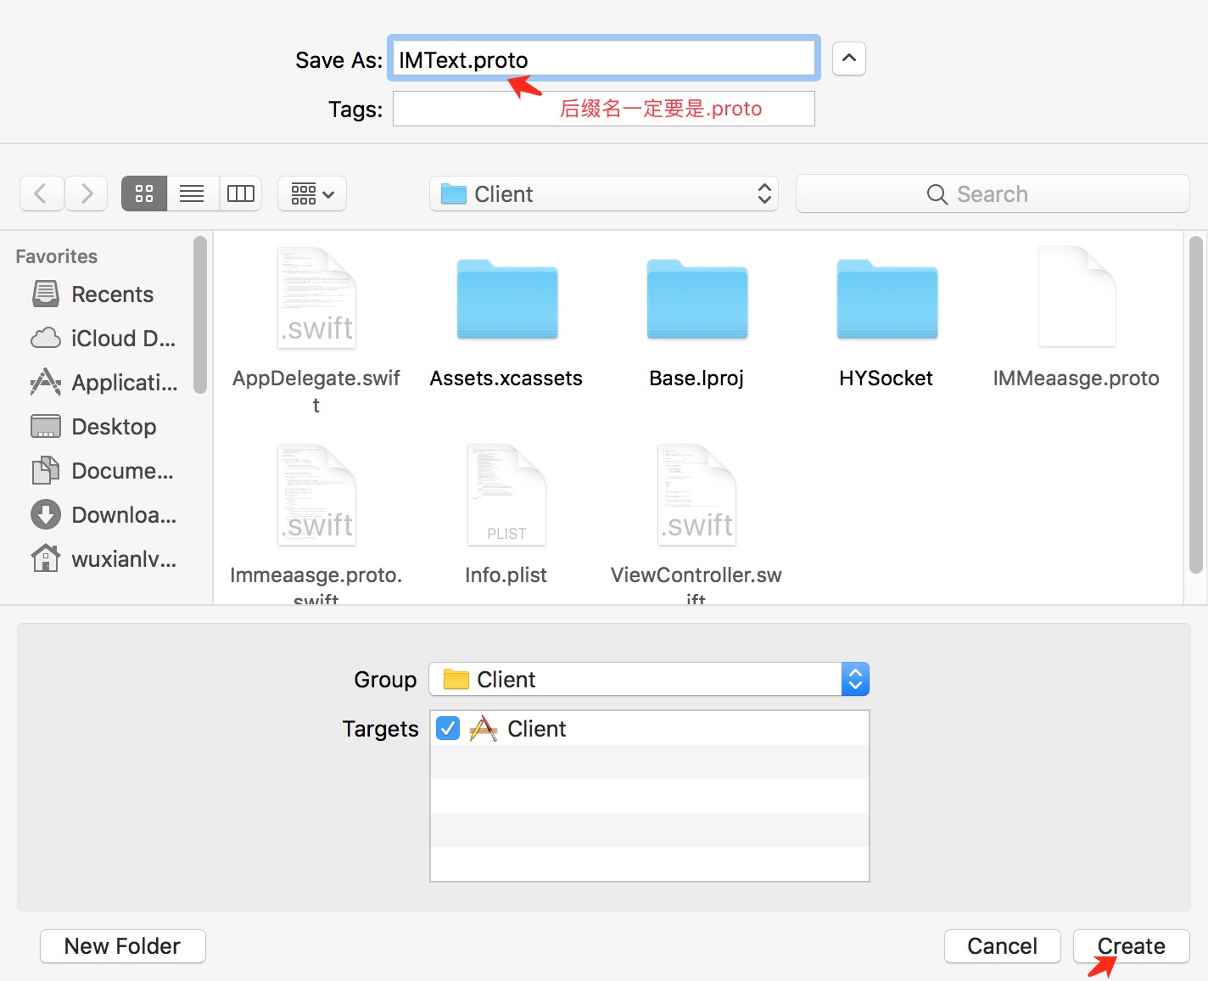Click the Info.plist file name label
The height and width of the screenshot is (981, 1208).
[x=506, y=575]
